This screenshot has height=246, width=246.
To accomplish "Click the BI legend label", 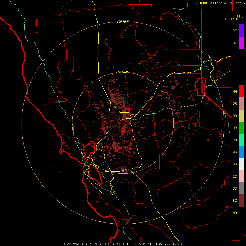I will [235, 201].
